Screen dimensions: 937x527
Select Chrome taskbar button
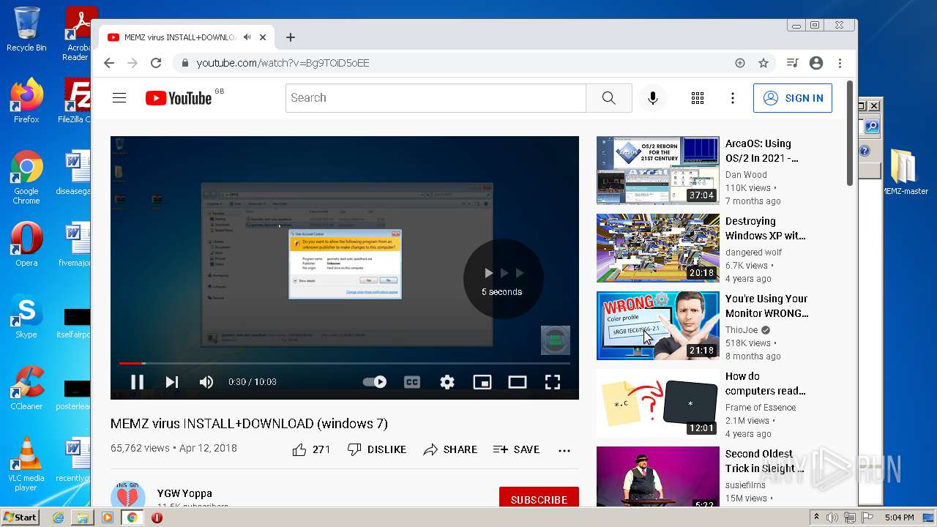(132, 517)
